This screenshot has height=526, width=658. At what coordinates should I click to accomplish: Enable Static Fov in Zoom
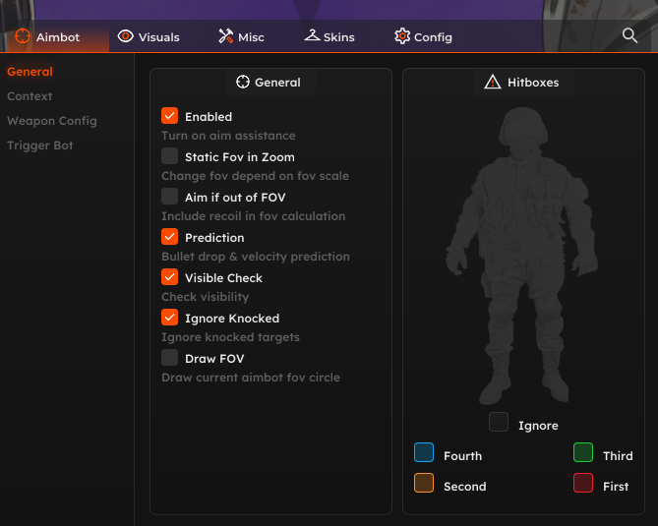(x=170, y=156)
